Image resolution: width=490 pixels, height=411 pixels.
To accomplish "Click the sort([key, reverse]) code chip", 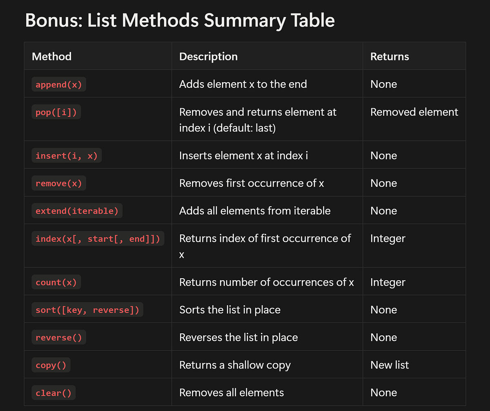I will click(87, 310).
